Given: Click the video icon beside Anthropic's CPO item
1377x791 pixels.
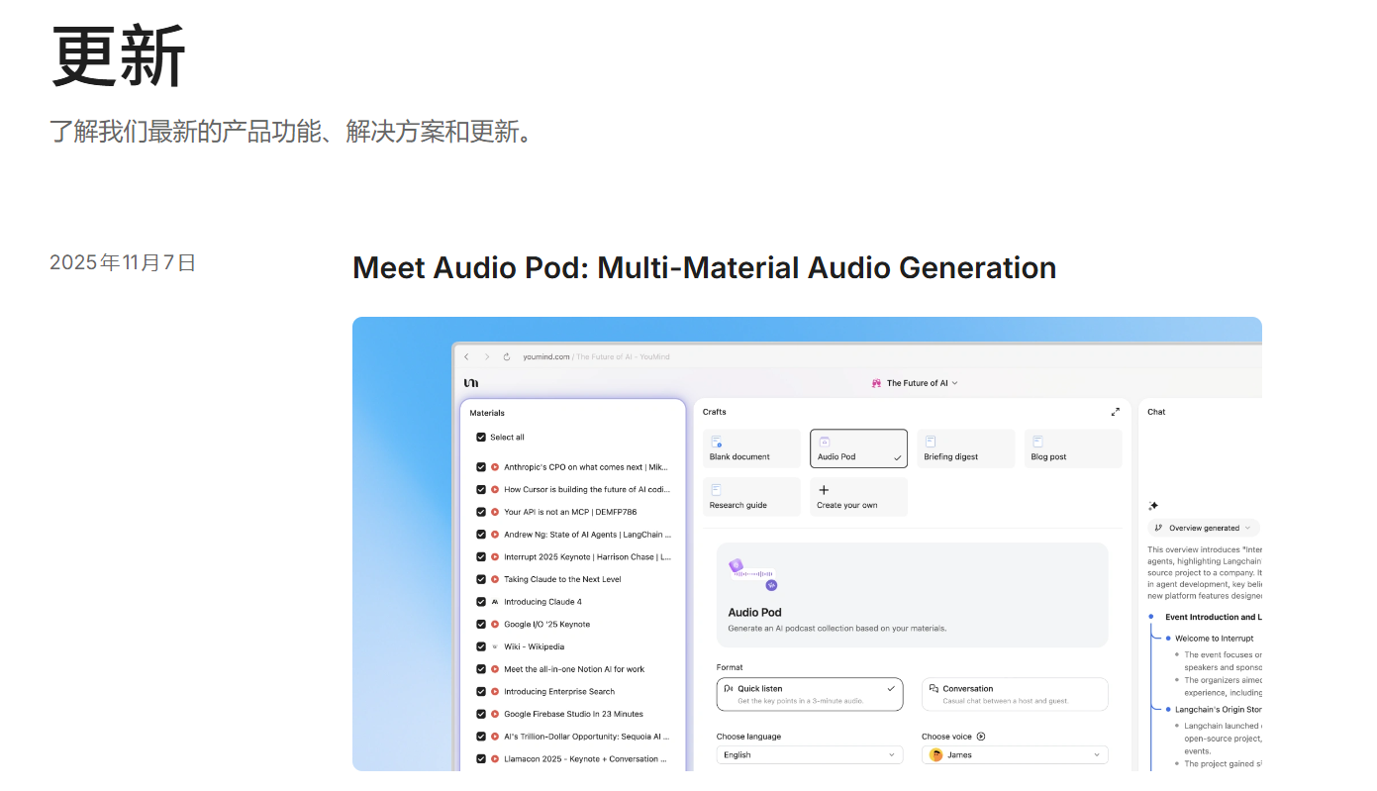Looking at the screenshot, I should tap(495, 467).
